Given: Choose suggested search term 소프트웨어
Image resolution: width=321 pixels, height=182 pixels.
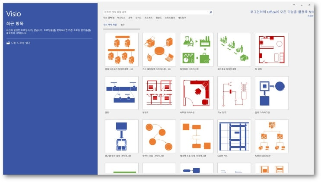Looking at the screenshot, I should 170,18.
